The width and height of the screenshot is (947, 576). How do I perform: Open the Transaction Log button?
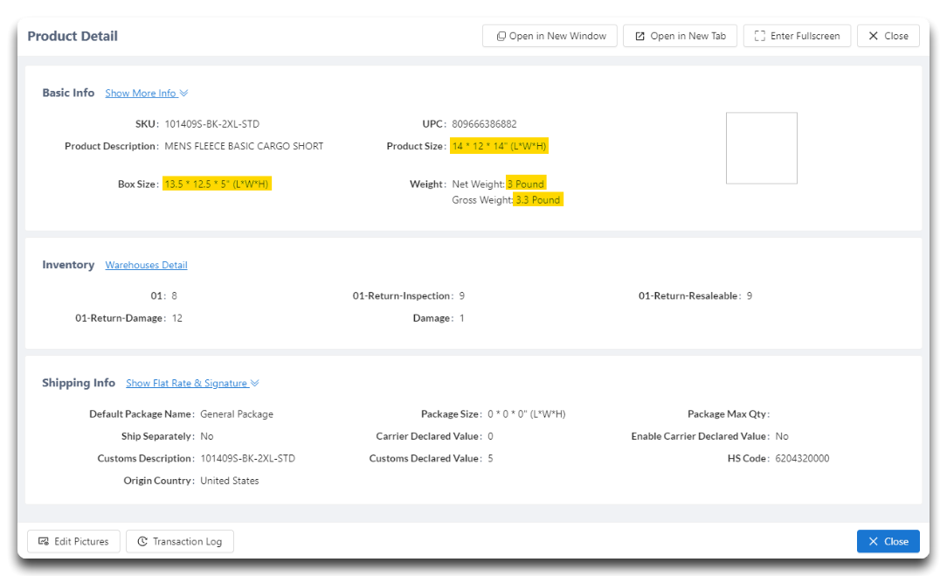click(x=180, y=542)
